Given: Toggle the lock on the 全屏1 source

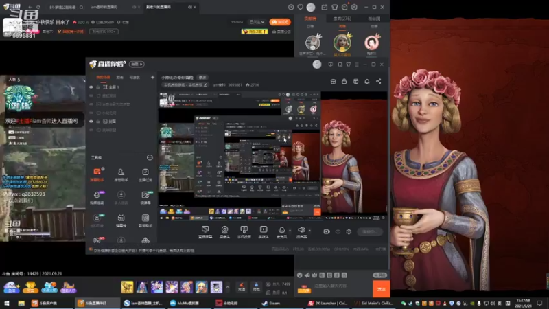Looking at the screenshot, I should click(98, 87).
